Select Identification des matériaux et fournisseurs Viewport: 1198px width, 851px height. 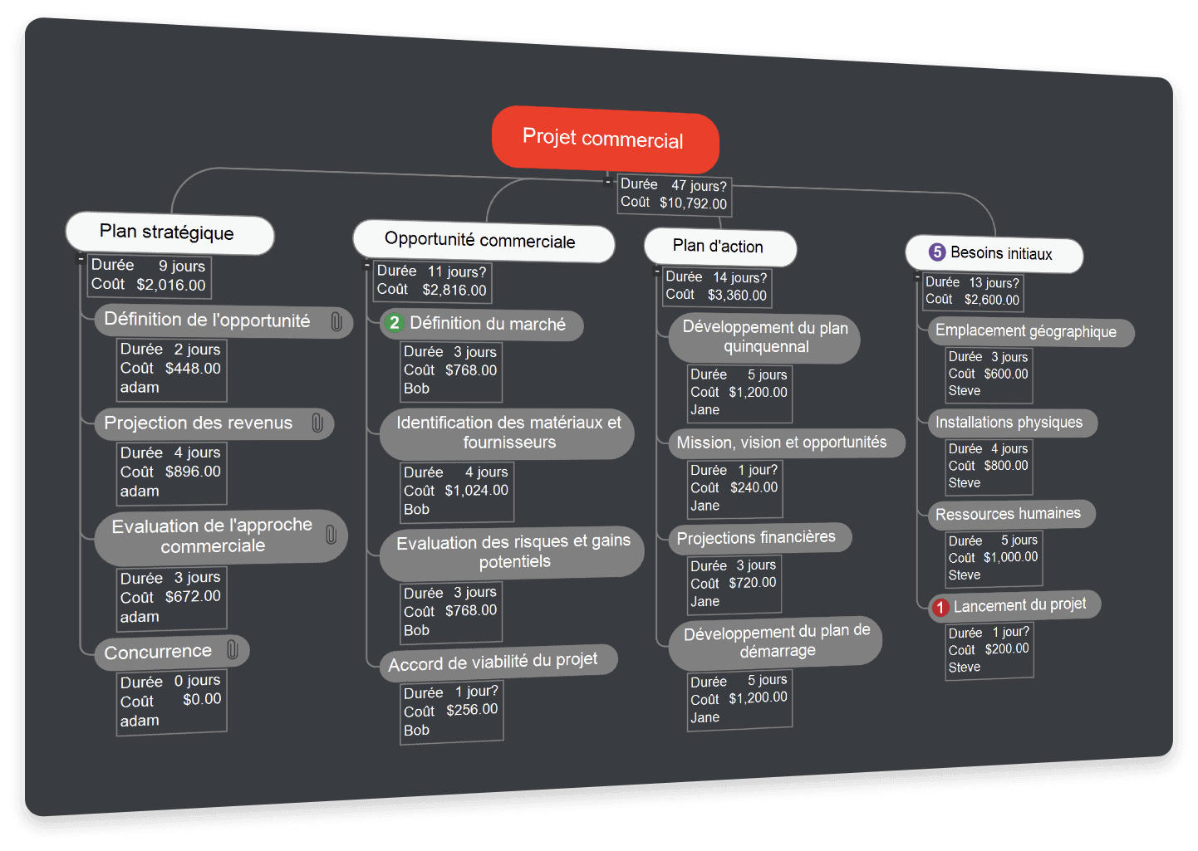[x=507, y=433]
